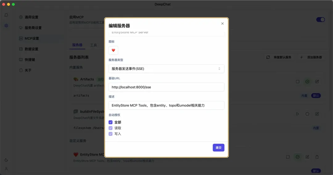Close the 编辑服务器 dialog
The width and height of the screenshot is (333, 175).
222,23
